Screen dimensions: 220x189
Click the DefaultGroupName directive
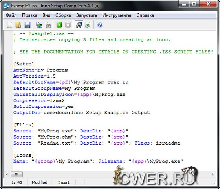coord(37,88)
